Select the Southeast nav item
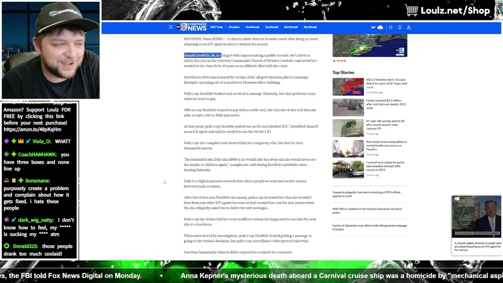The width and height of the screenshot is (503, 283). 272,27
